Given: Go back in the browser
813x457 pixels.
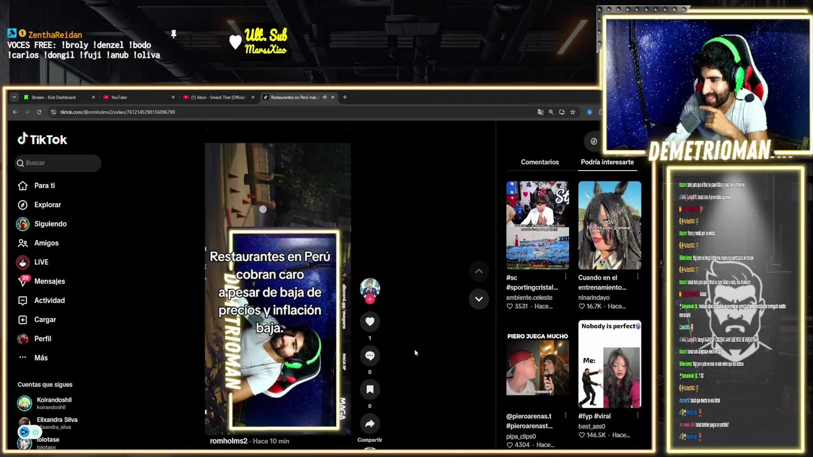Looking at the screenshot, I should pos(15,112).
